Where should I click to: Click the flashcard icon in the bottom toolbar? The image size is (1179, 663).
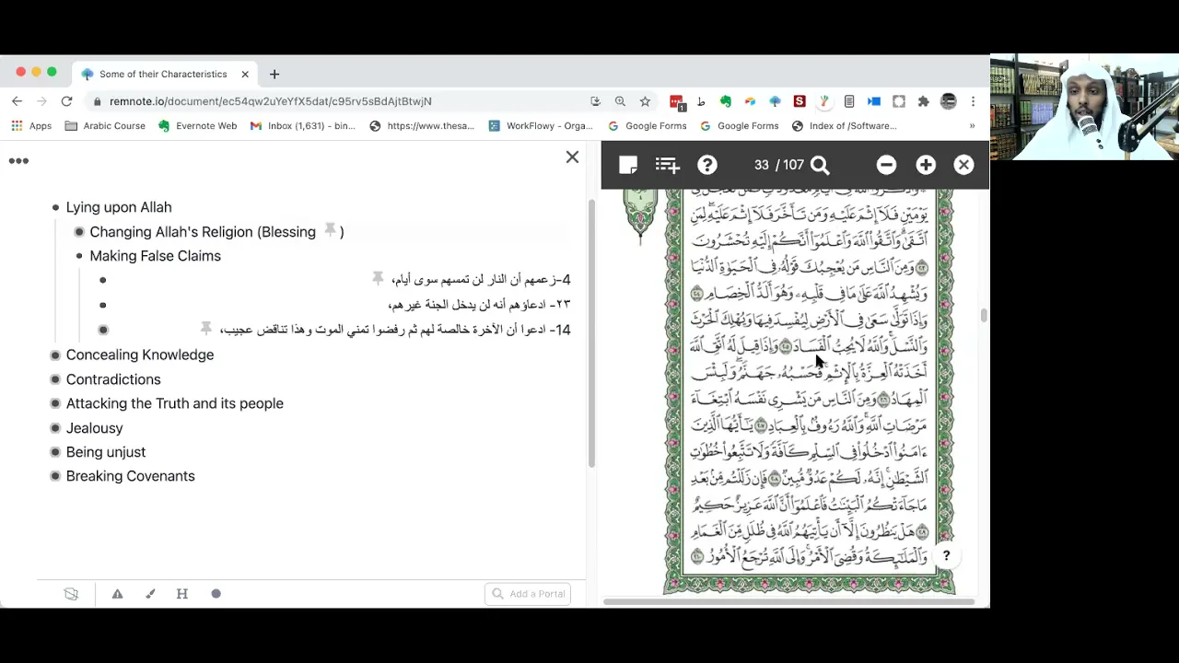tap(71, 594)
